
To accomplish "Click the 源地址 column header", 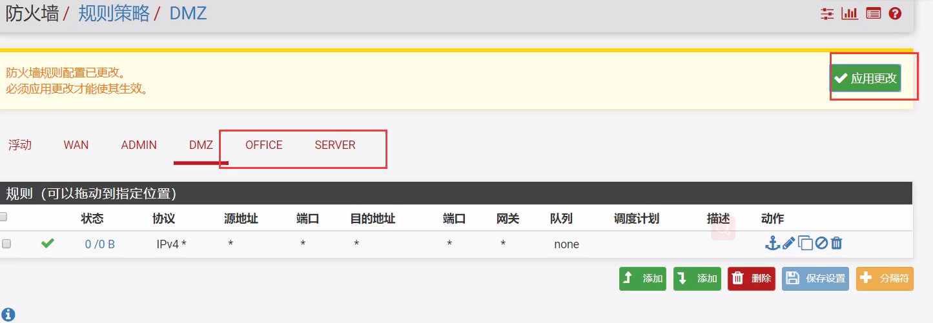I will coord(241,219).
